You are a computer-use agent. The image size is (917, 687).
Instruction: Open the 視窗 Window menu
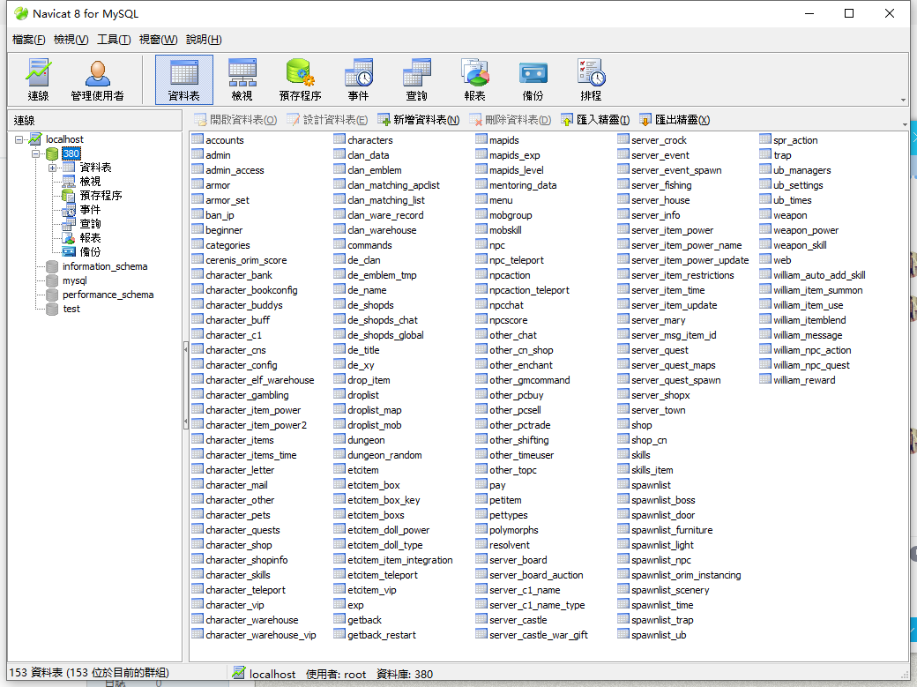tap(158, 39)
